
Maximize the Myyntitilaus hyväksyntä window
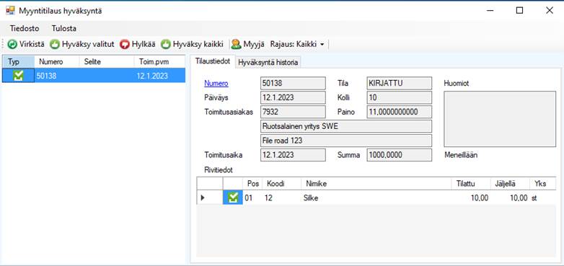(x=519, y=10)
